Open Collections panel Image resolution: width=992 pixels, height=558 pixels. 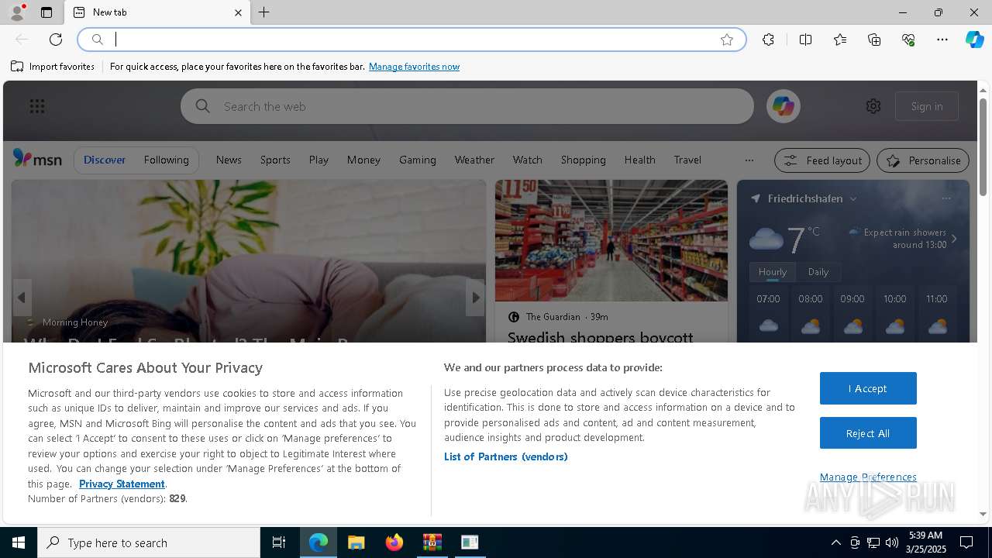tap(874, 40)
